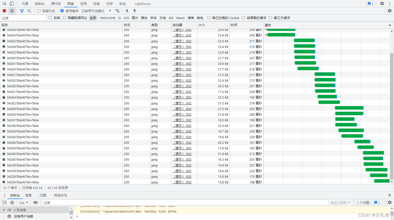Tick the 反转 checkbox
This screenshot has width=394, height=220.
tap(50, 18)
